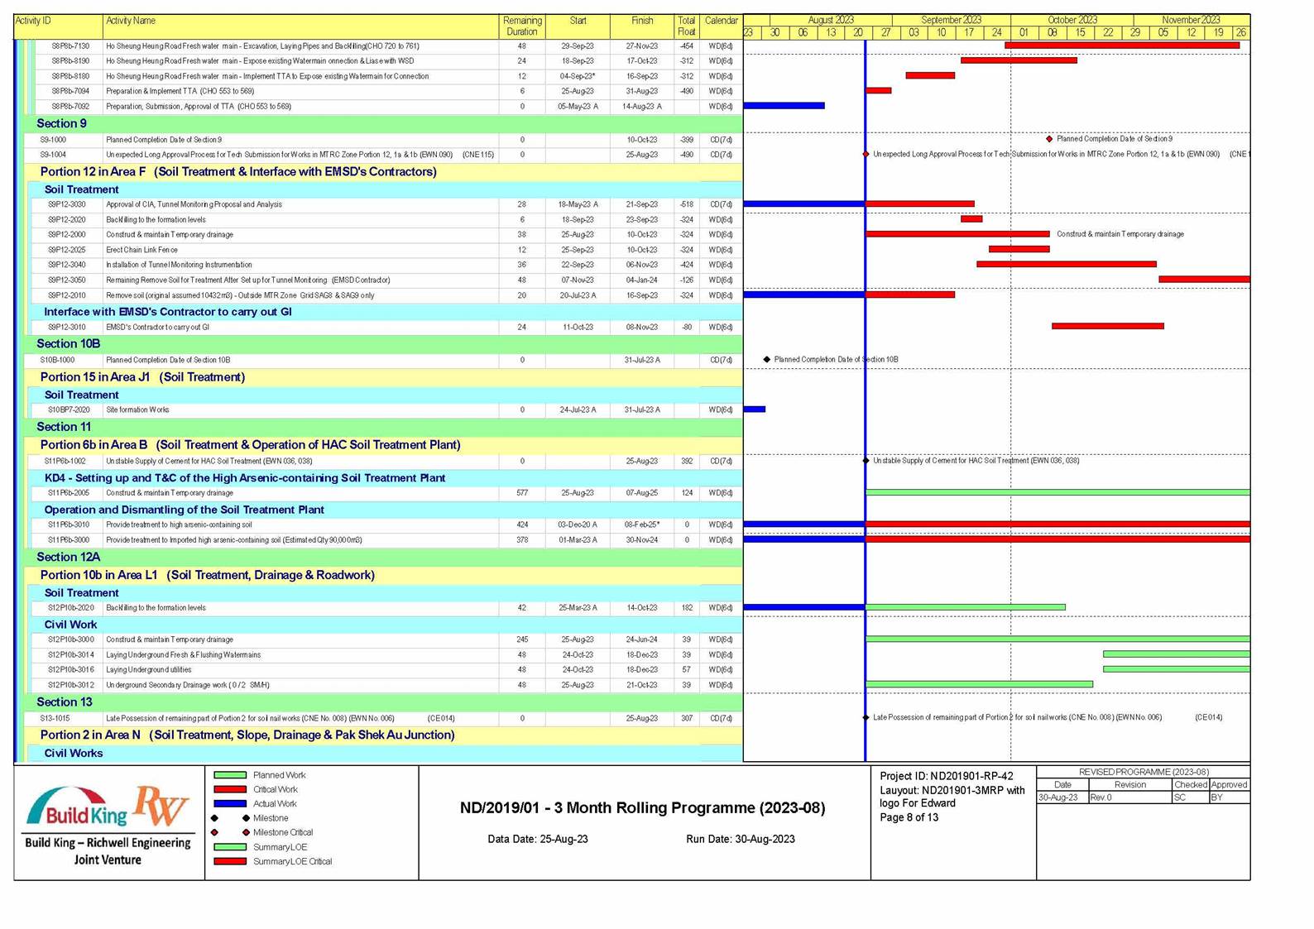Select the September 2023 timescale header

pos(951,20)
